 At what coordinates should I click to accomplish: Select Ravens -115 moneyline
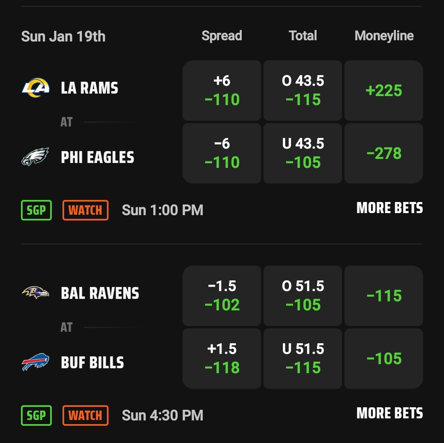(x=384, y=296)
